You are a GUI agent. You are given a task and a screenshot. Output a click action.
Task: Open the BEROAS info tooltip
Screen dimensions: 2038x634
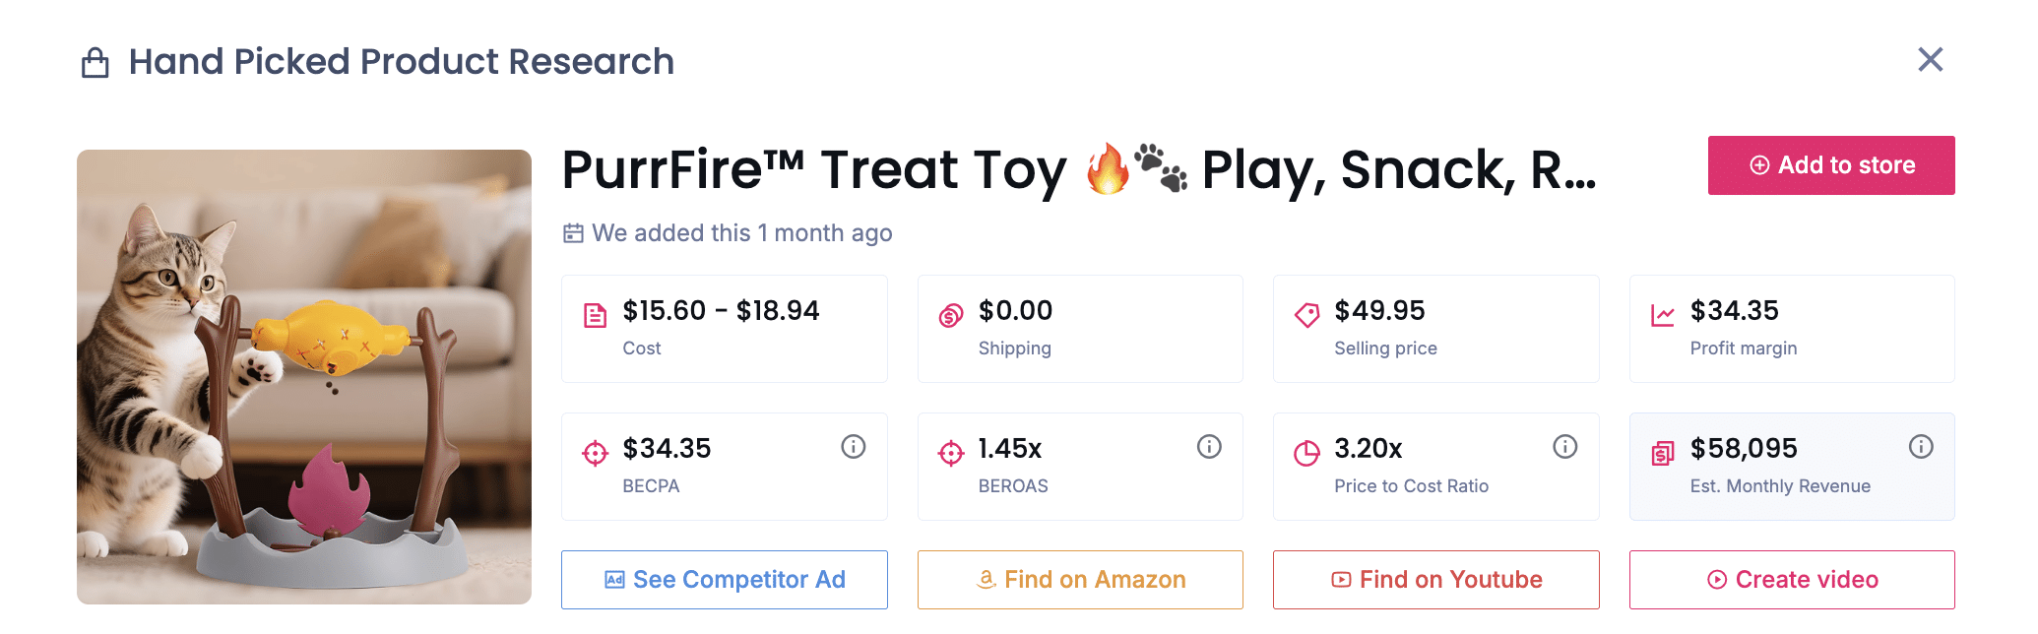point(1208,446)
